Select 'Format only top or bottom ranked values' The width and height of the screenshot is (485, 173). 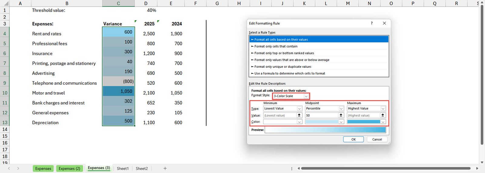[319, 53]
